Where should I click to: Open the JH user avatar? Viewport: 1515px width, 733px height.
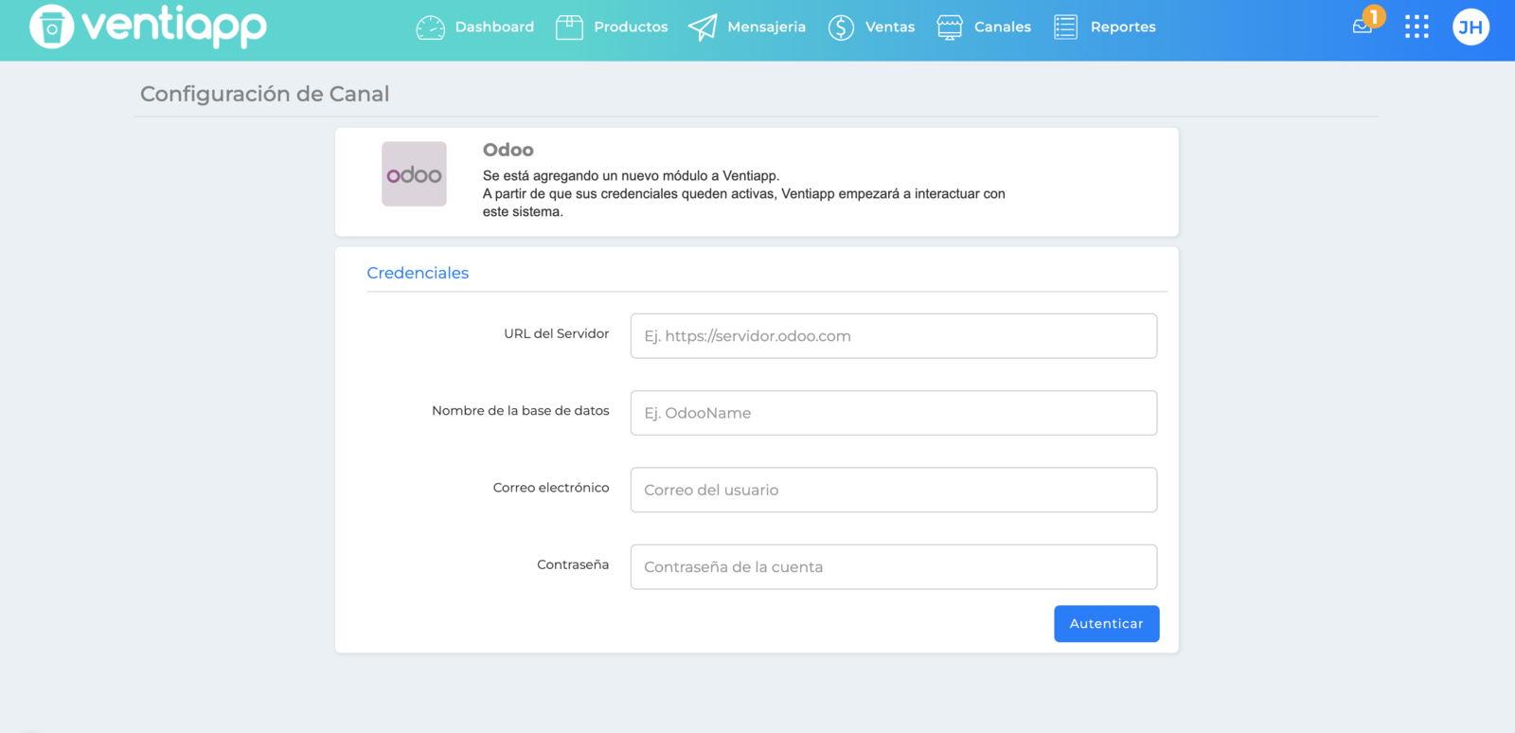(x=1470, y=27)
